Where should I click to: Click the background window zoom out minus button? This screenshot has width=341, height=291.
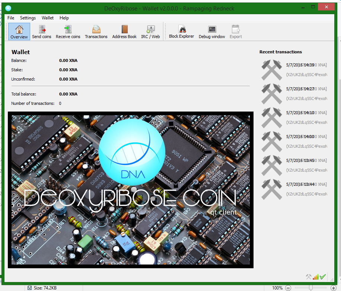click(288, 288)
